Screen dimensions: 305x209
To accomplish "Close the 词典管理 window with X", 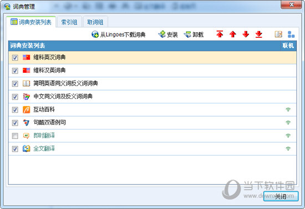I will pos(291,4).
